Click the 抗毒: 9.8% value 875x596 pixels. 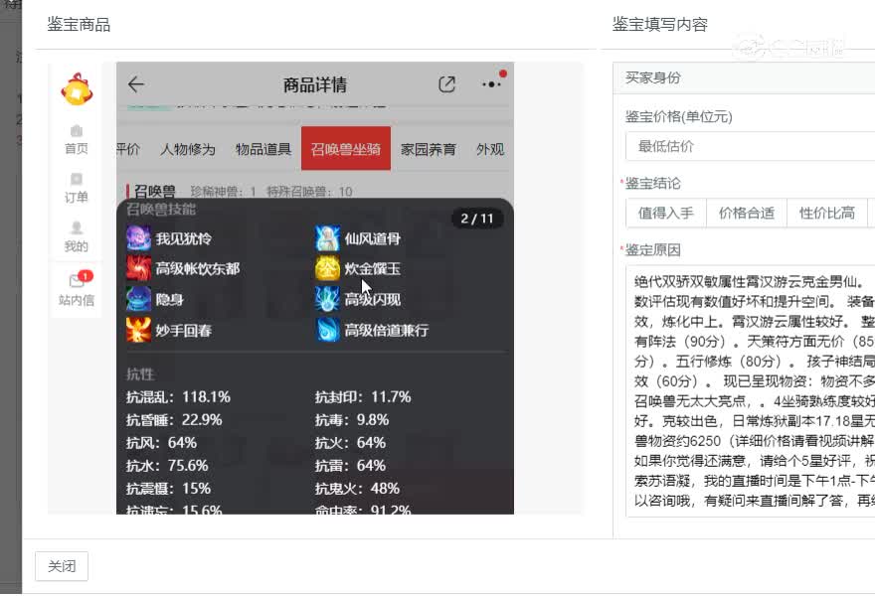click(352, 420)
